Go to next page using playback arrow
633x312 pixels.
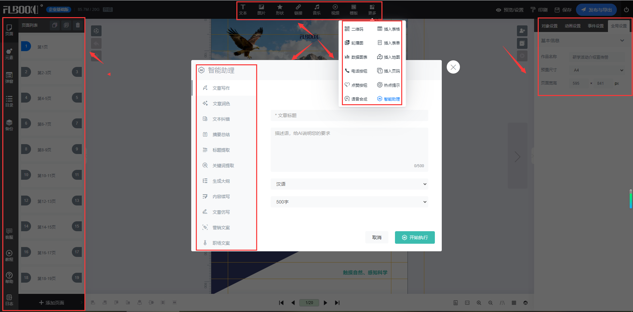coord(325,303)
